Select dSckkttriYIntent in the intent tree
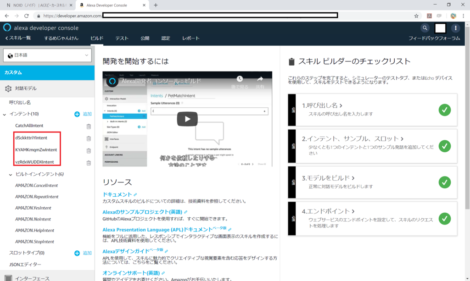Viewport: 470px width, 281px height. 31,138
